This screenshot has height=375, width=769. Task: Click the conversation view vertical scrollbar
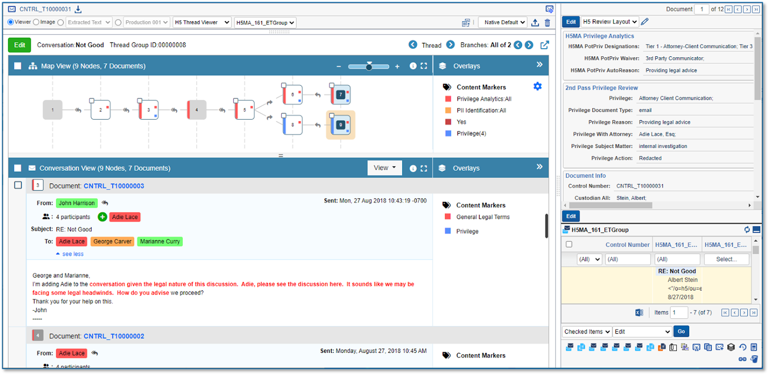pos(546,226)
